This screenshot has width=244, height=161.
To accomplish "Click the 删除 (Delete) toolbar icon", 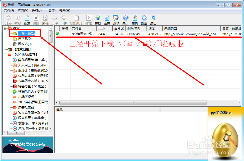I will tap(36, 20).
